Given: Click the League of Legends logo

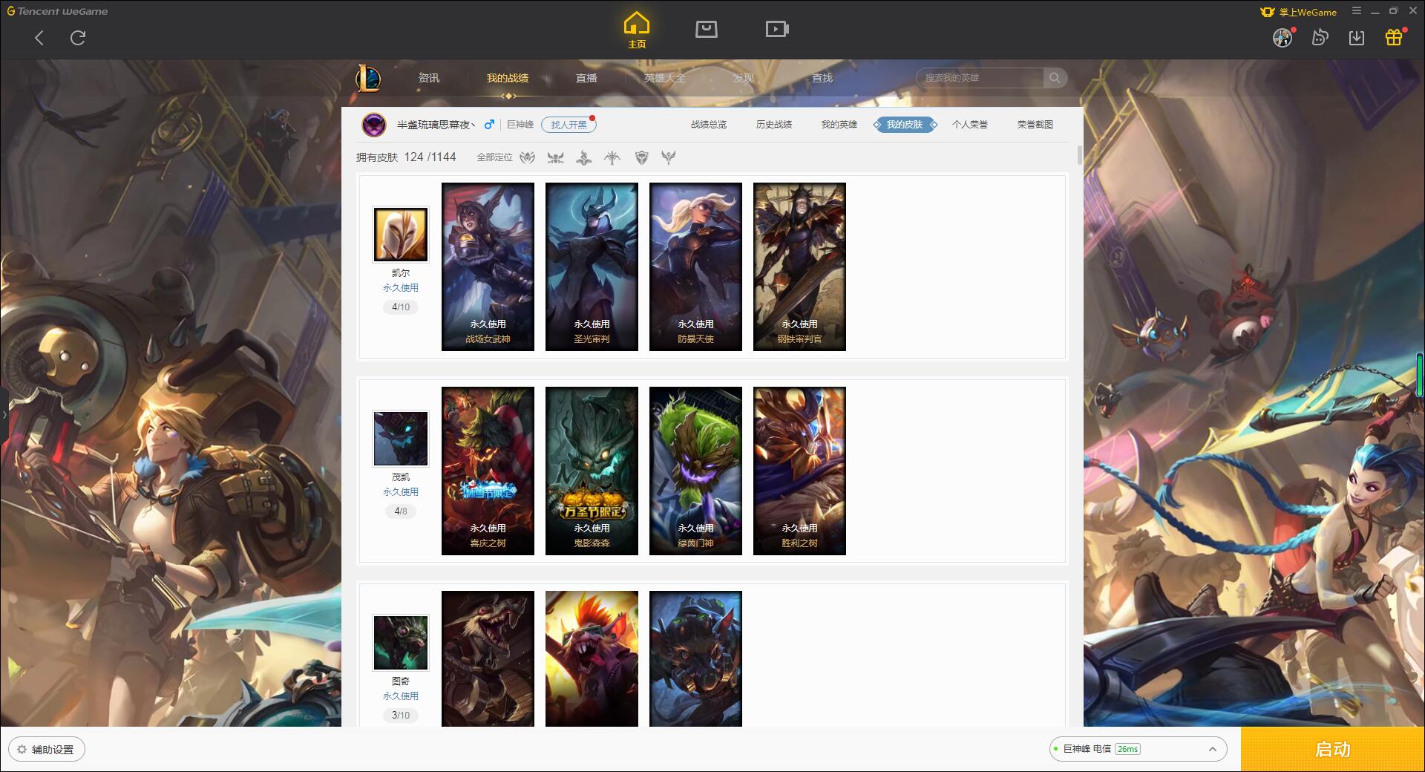Looking at the screenshot, I should [368, 78].
